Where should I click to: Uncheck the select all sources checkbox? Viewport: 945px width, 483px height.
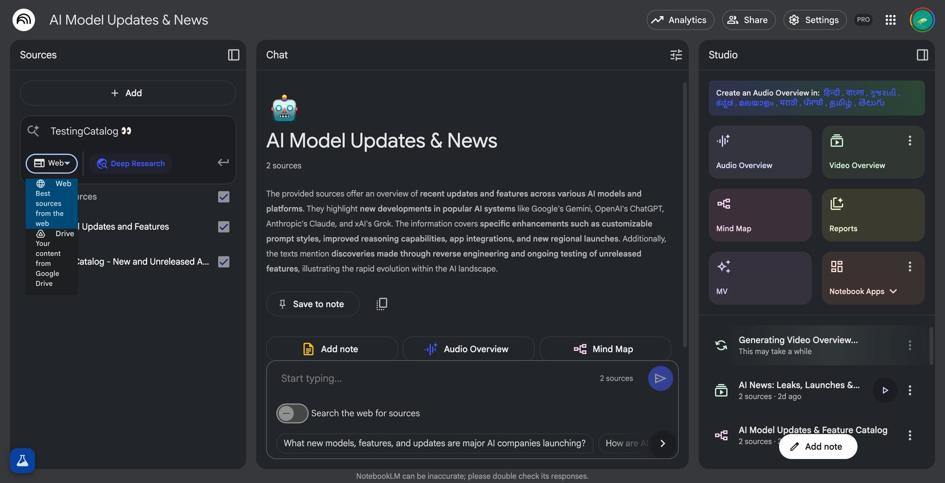pos(223,197)
